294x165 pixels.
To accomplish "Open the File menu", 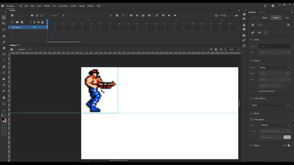I will tap(21, 6).
